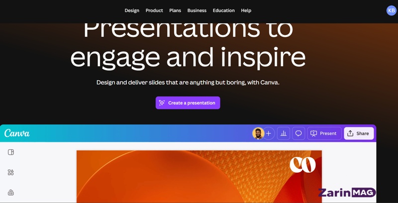The image size is (398, 203).
Task: Open the comment speech bubble icon
Action: pyautogui.click(x=298, y=133)
